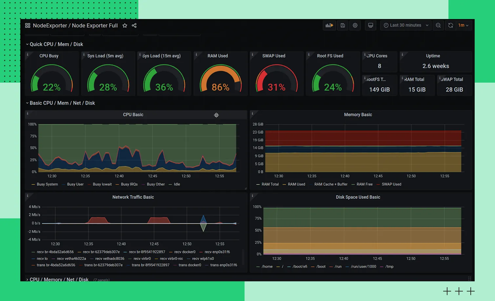This screenshot has width=495, height=301.
Task: Save the dashboard with the disk icon
Action: (343, 25)
